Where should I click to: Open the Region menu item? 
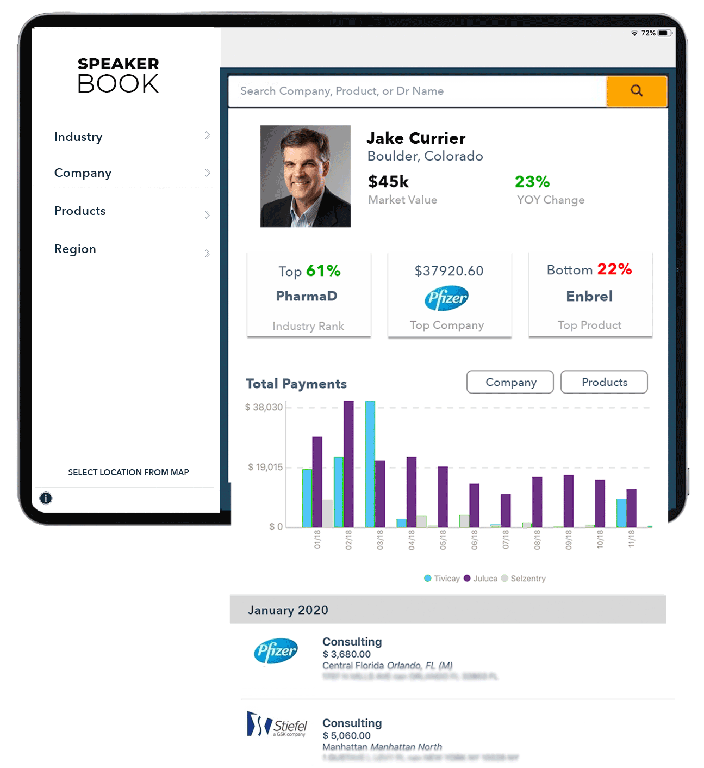pyautogui.click(x=75, y=249)
